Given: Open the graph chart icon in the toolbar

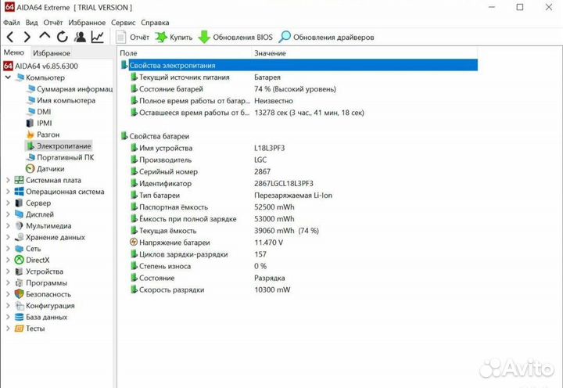Looking at the screenshot, I should pyautogui.click(x=97, y=37).
